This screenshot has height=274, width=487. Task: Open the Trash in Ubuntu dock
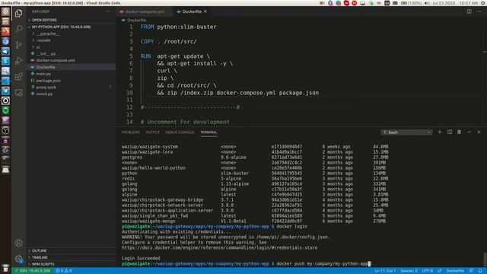(5, 268)
